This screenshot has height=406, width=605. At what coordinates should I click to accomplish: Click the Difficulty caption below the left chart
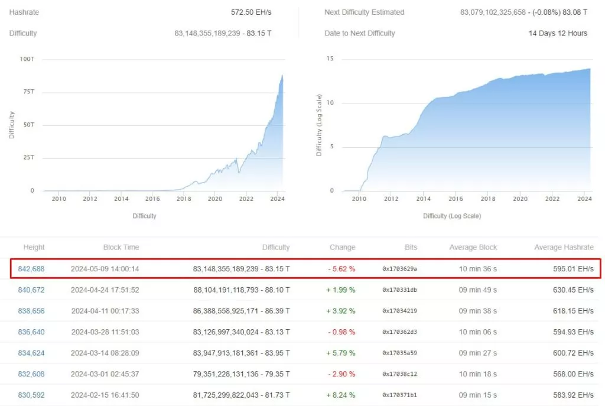click(144, 216)
